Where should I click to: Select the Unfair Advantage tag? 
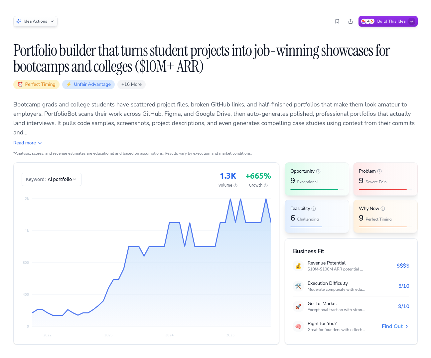pos(88,85)
